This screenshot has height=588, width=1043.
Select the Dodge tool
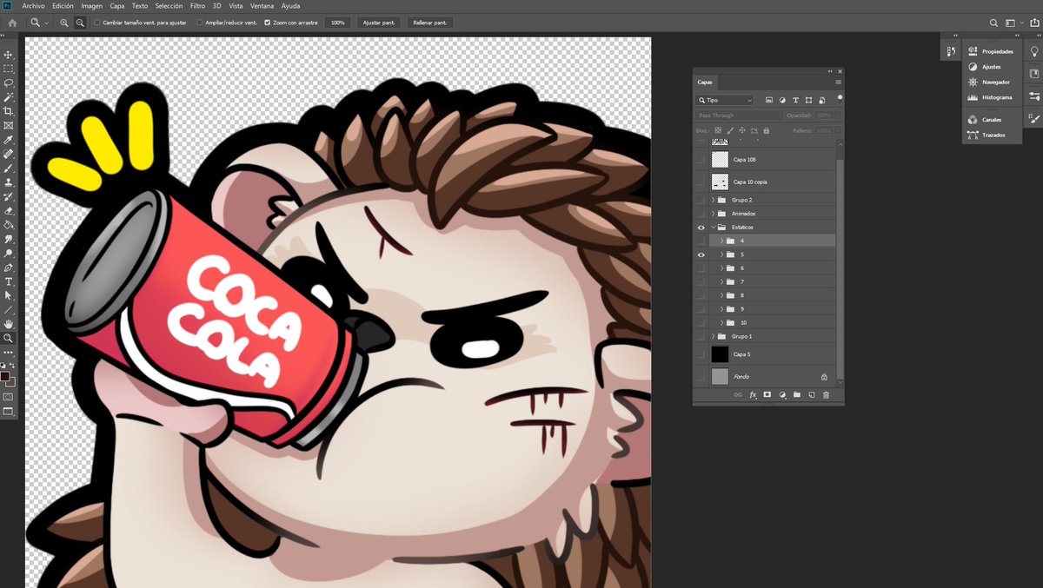(9, 253)
